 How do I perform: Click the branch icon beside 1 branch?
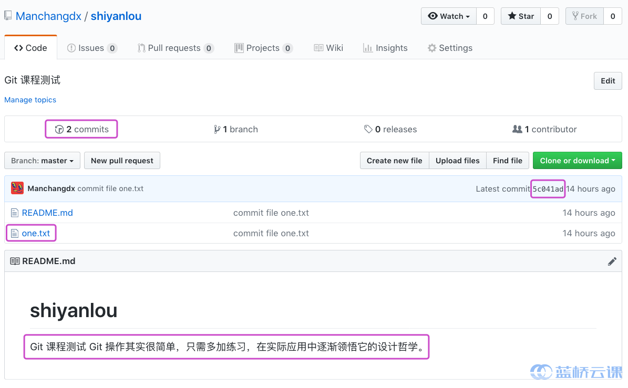217,129
